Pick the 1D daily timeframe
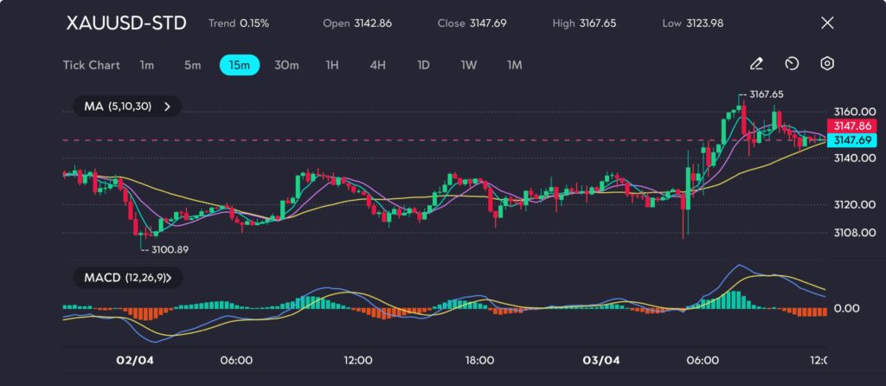The image size is (886, 386). tap(423, 65)
